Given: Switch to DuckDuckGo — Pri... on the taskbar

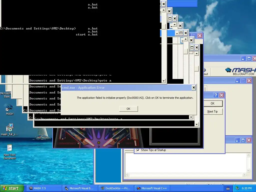Looking at the screenshot, I should click(x=116, y=188).
